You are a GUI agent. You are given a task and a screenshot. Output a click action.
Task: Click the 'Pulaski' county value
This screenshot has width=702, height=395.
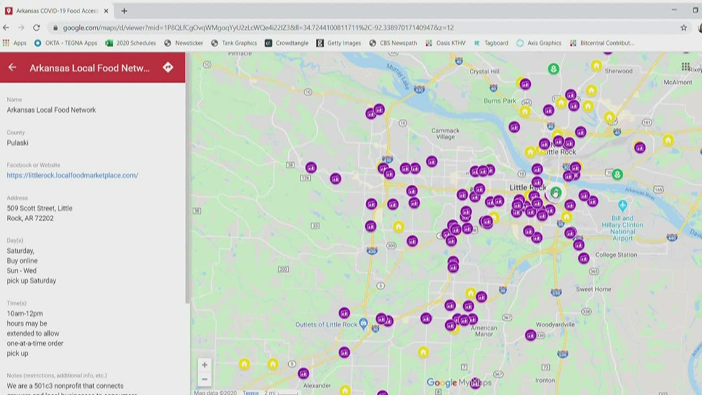click(x=17, y=143)
